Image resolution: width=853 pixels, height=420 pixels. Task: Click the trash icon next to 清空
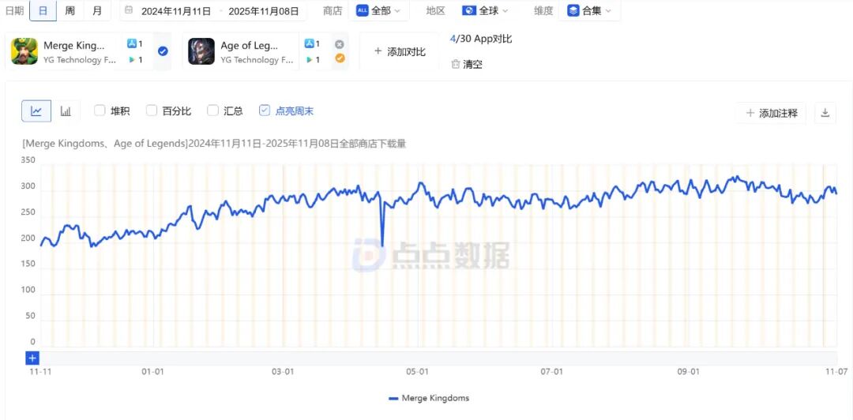click(x=456, y=64)
